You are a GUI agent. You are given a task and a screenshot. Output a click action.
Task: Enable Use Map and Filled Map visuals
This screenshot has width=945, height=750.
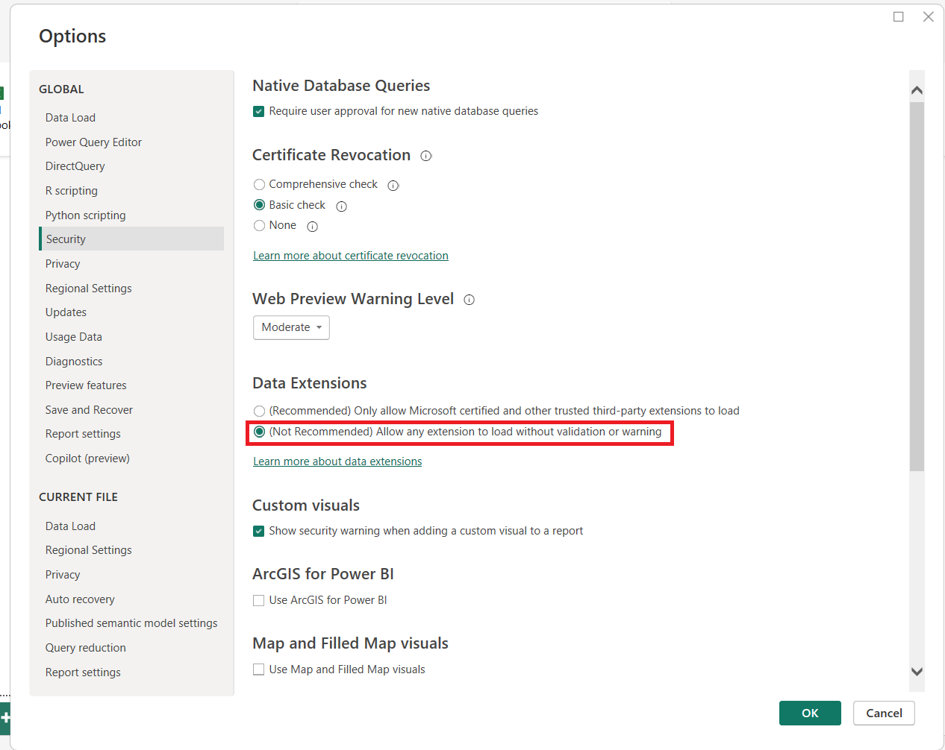tap(259, 670)
